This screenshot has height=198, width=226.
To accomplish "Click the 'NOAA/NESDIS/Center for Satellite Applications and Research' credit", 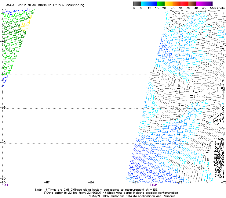I will pyautogui.click(x=132, y=196).
